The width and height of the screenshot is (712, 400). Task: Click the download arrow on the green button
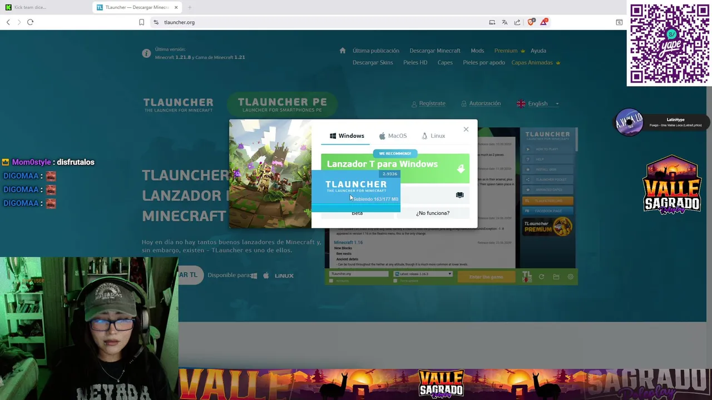pos(461,169)
